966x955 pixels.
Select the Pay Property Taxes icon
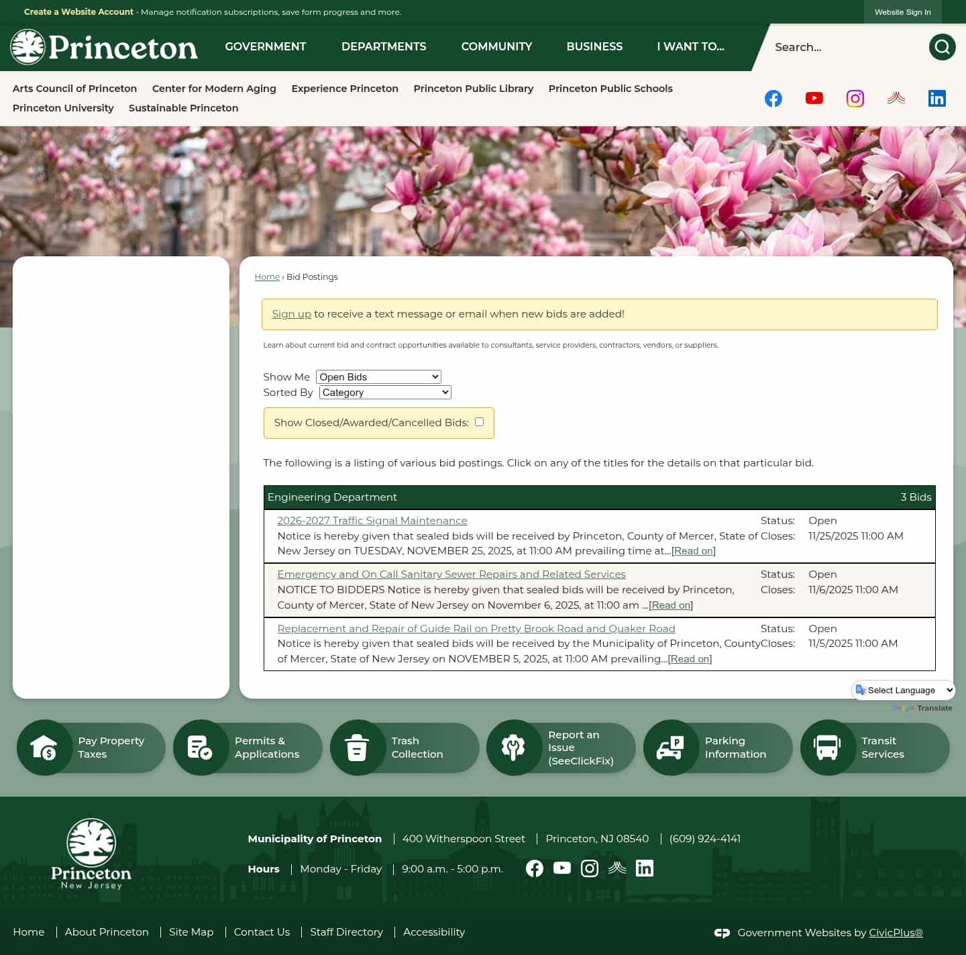coord(44,747)
